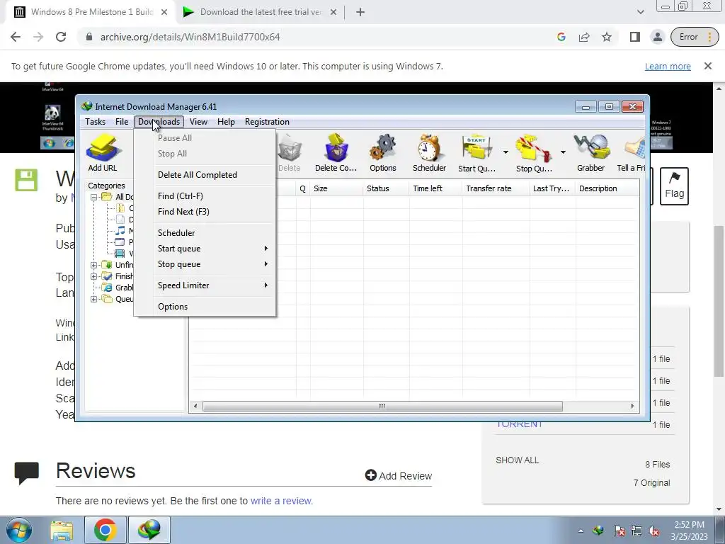This screenshot has width=725, height=544.
Task: Open the File menu
Action: (x=122, y=122)
